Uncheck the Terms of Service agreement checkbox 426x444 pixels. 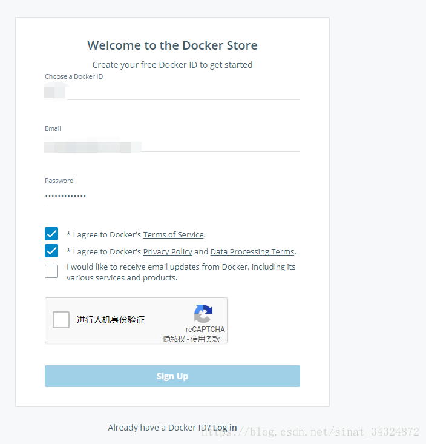(x=51, y=234)
